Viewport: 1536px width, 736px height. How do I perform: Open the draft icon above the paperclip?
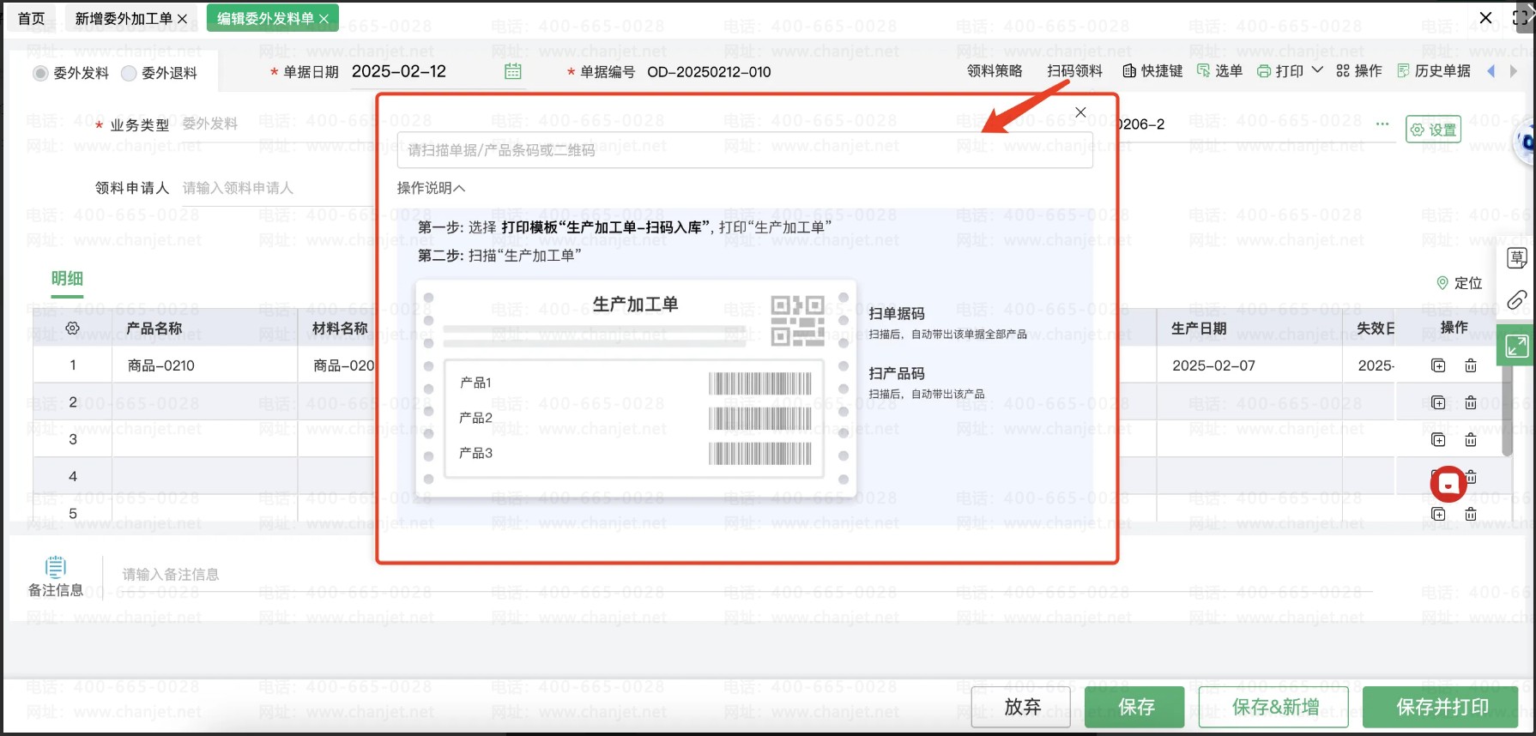pos(1516,257)
